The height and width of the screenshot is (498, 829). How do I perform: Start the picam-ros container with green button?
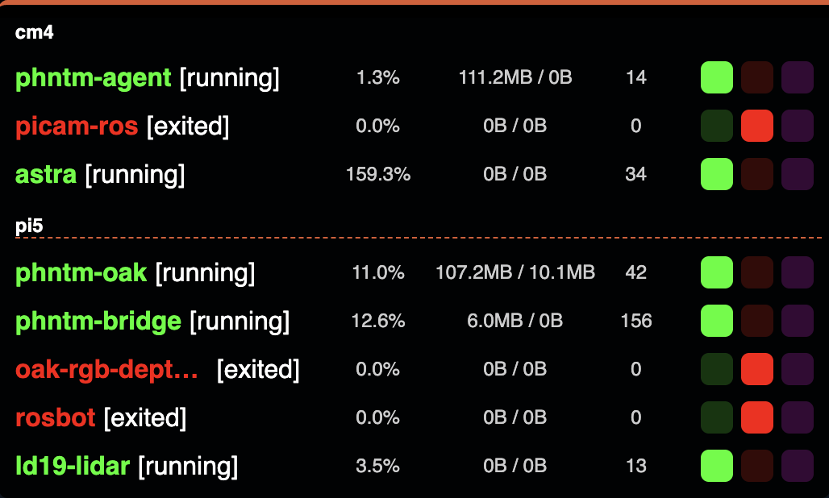[x=716, y=126]
